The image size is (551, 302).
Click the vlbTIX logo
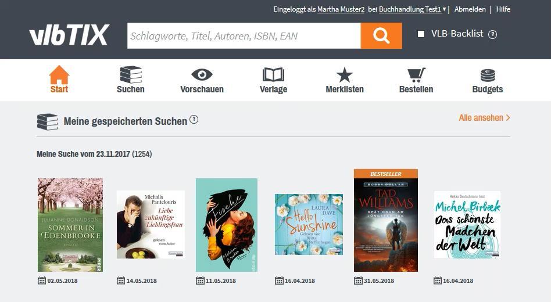[x=69, y=35]
